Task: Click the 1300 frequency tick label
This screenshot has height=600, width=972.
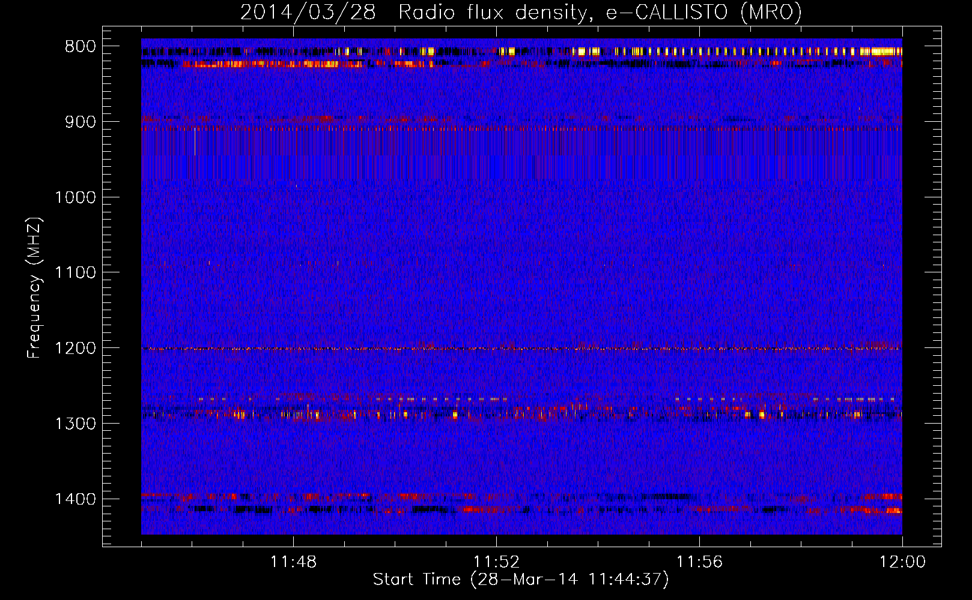Action: coord(75,424)
